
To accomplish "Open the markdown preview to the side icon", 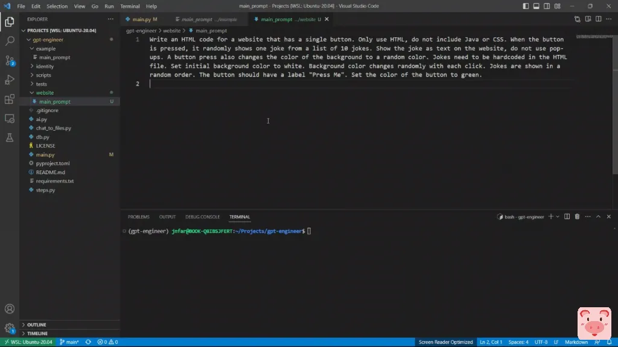I will 588,19.
